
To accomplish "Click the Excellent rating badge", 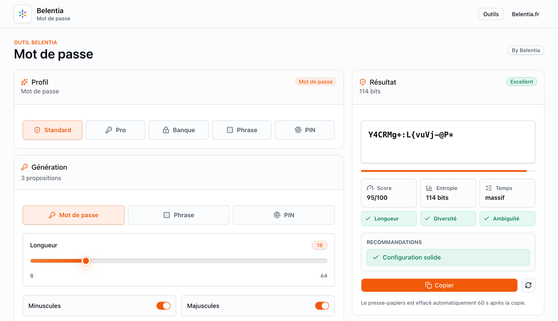I will pyautogui.click(x=522, y=82).
